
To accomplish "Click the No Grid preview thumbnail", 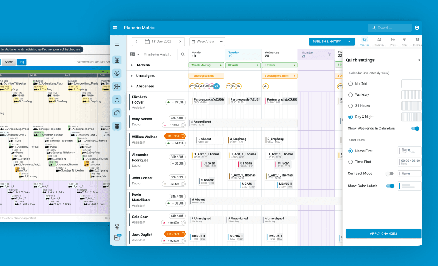I will [x=411, y=84].
